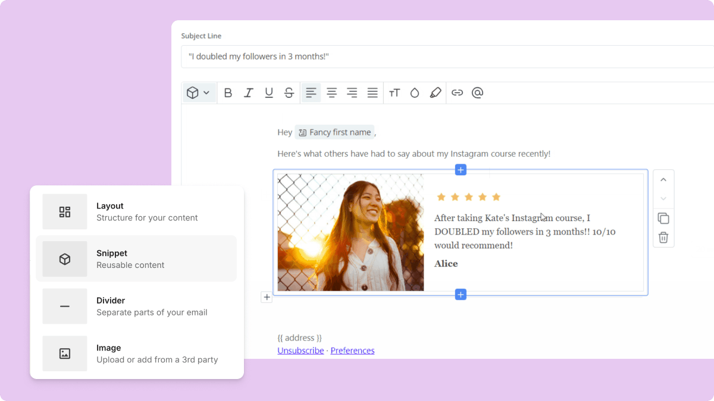This screenshot has height=401, width=714.
Task: Choose Snippet from the insert menu
Action: pyautogui.click(x=136, y=259)
